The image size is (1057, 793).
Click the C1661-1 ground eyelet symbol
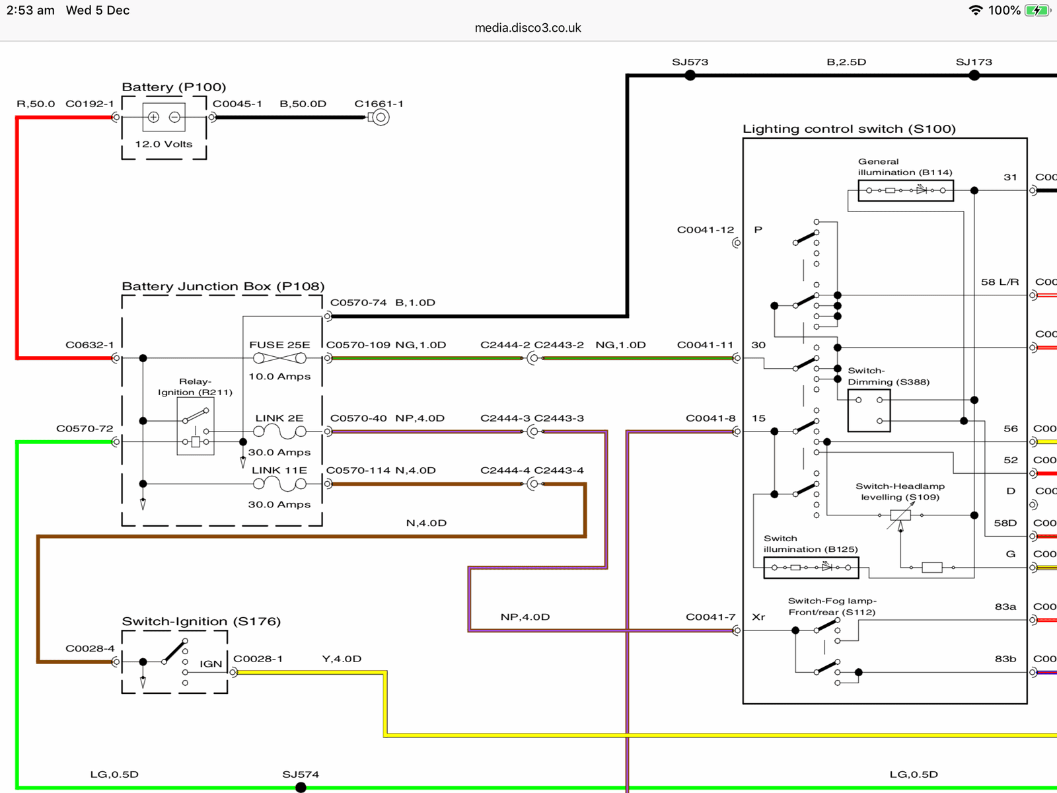coord(379,118)
